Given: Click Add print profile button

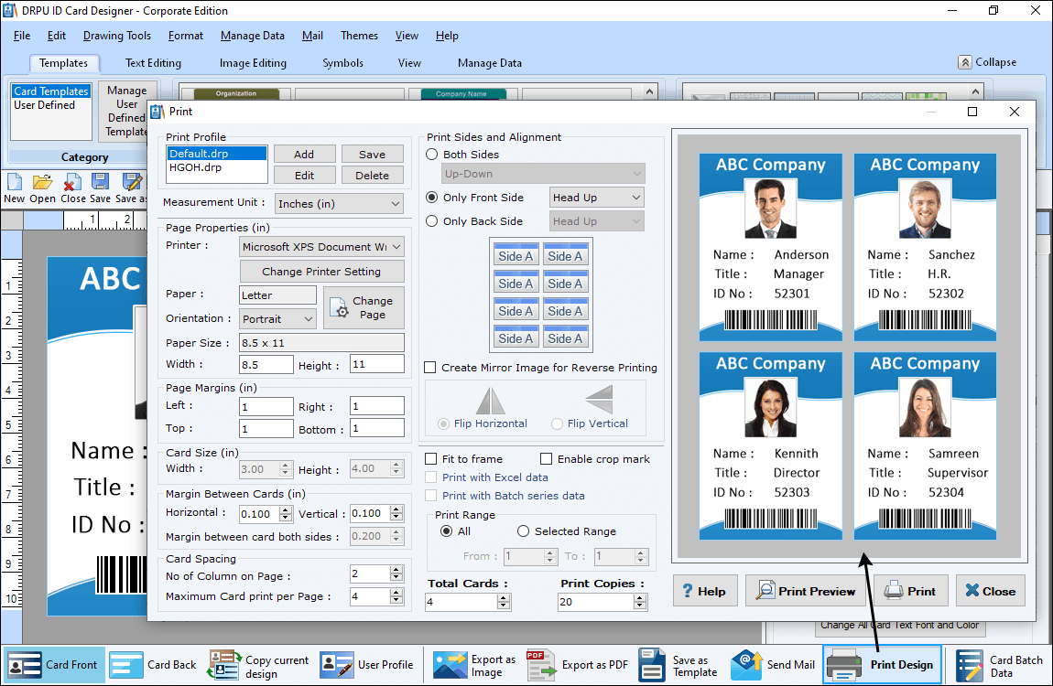Looking at the screenshot, I should tap(304, 155).
